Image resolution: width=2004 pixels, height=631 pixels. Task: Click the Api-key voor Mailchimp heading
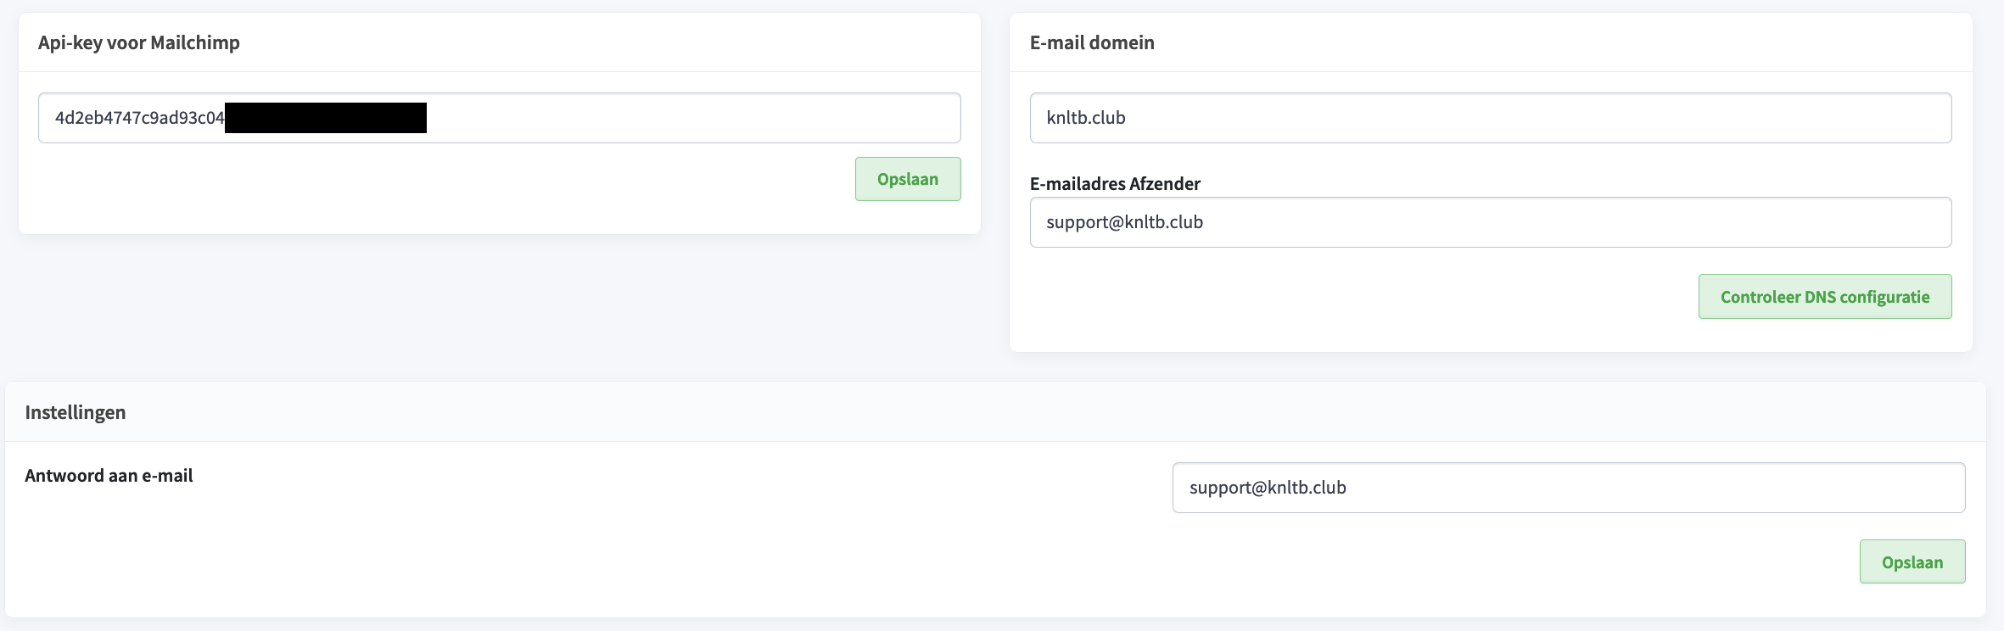pyautogui.click(x=139, y=42)
